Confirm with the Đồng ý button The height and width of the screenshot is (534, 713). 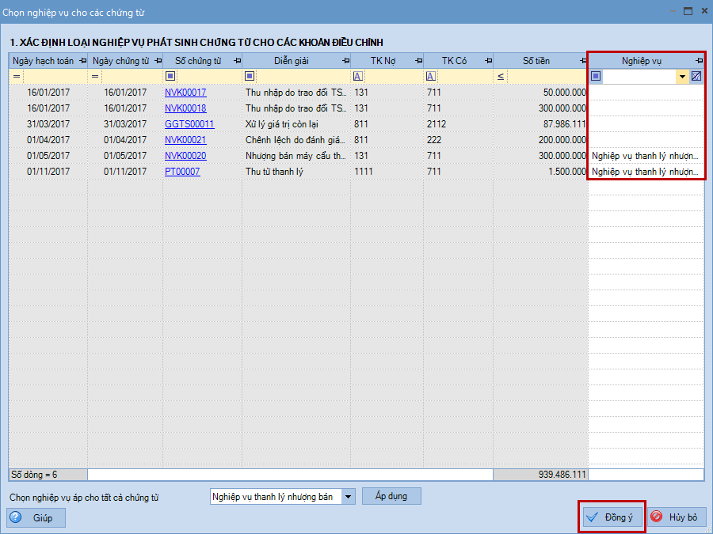click(x=611, y=517)
